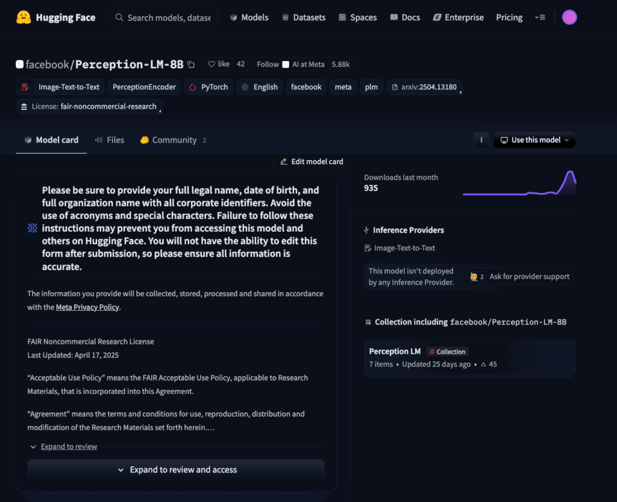Open the Image-Text-to-Text task link in sidebar
Viewport: 617px width, 502px height.
(400, 248)
